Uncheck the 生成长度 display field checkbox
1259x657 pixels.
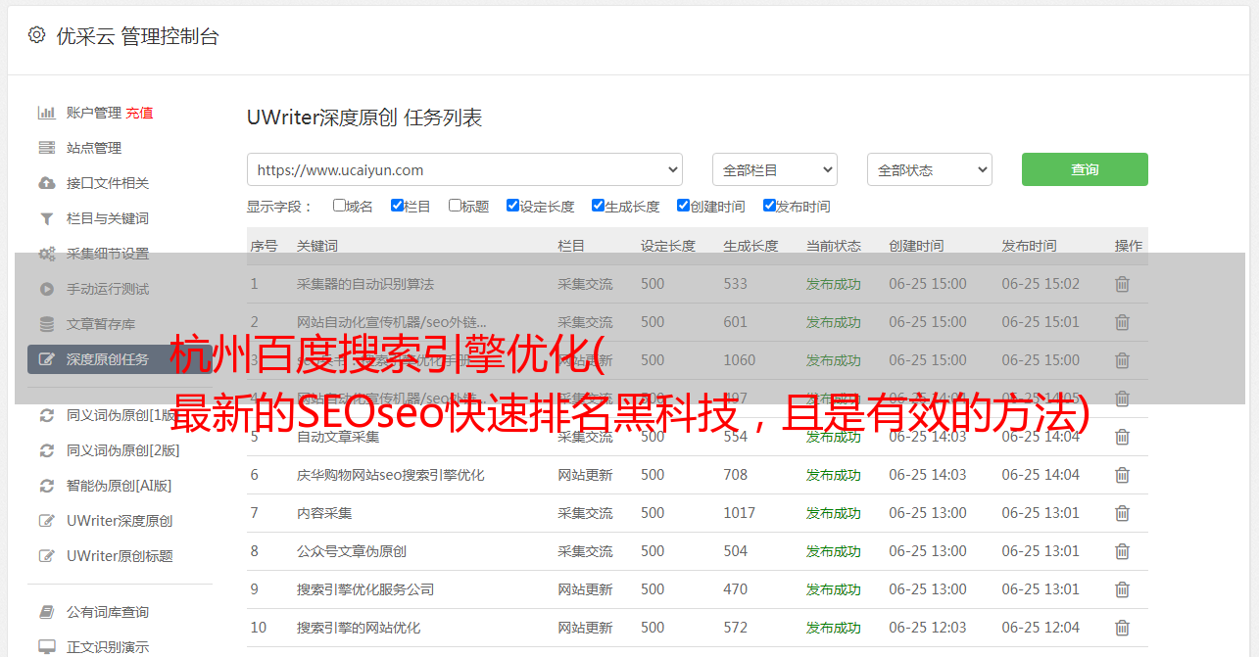598,206
